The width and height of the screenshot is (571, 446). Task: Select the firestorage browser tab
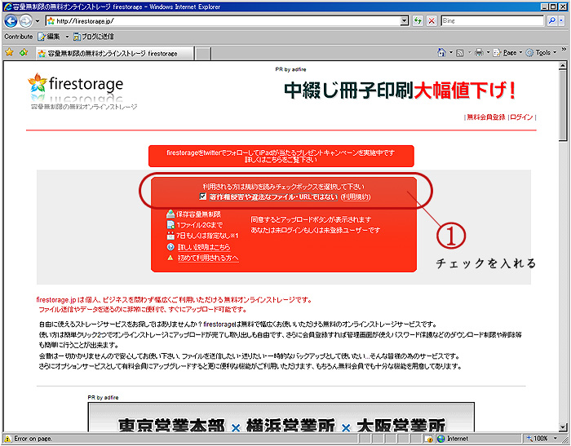pyautogui.click(x=114, y=54)
